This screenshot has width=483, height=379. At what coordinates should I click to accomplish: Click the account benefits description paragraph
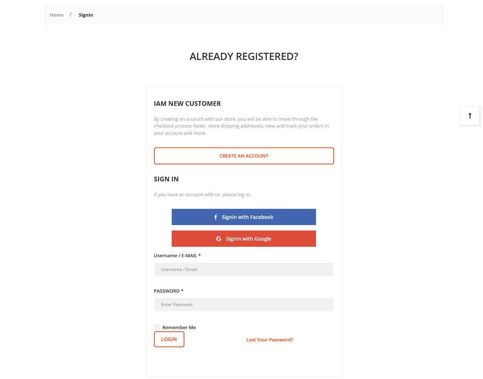coord(241,126)
